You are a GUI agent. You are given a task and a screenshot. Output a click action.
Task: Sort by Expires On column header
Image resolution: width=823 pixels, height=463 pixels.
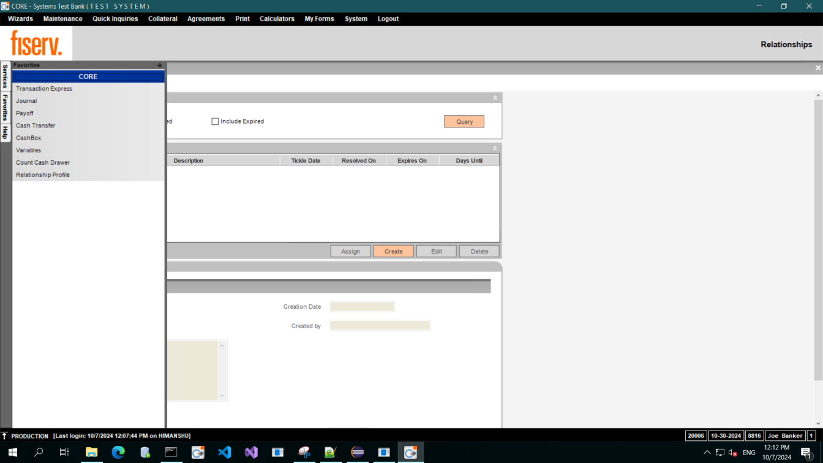pyautogui.click(x=412, y=160)
